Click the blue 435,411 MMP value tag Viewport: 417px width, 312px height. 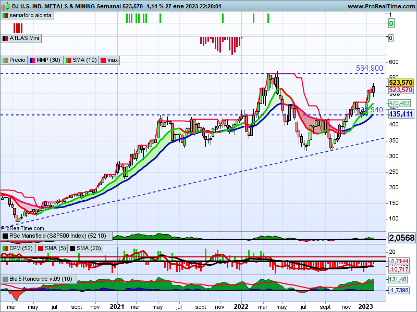401,114
